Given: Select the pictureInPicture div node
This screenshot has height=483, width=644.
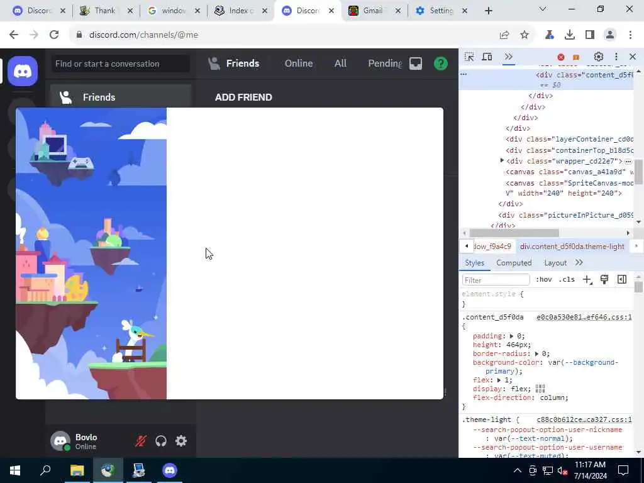Looking at the screenshot, I should click(x=565, y=215).
